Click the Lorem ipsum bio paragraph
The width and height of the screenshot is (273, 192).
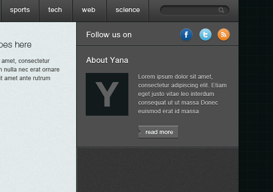[x=182, y=94]
